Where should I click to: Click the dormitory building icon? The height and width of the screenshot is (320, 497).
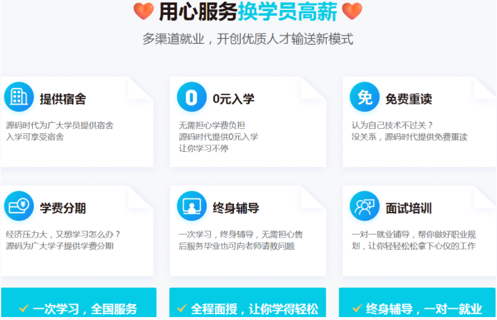[19, 97]
